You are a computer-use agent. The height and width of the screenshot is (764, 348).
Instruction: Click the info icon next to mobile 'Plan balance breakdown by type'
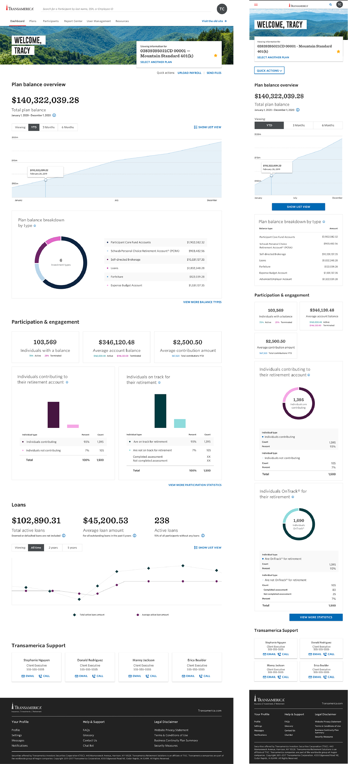point(323,222)
